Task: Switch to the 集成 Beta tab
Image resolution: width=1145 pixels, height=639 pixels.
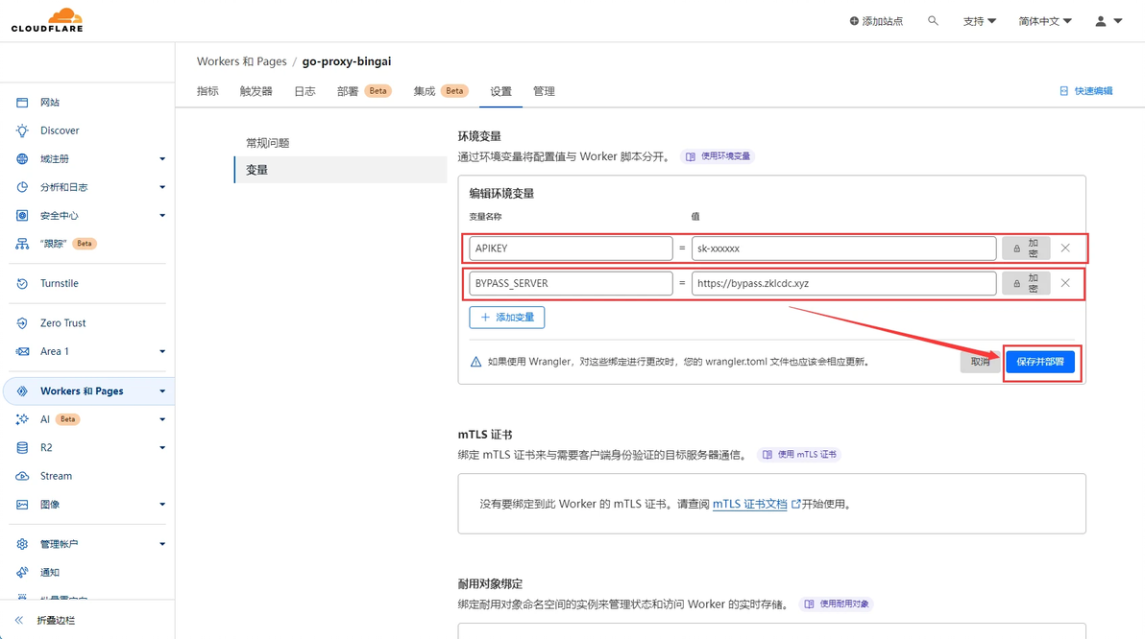Action: pyautogui.click(x=441, y=91)
